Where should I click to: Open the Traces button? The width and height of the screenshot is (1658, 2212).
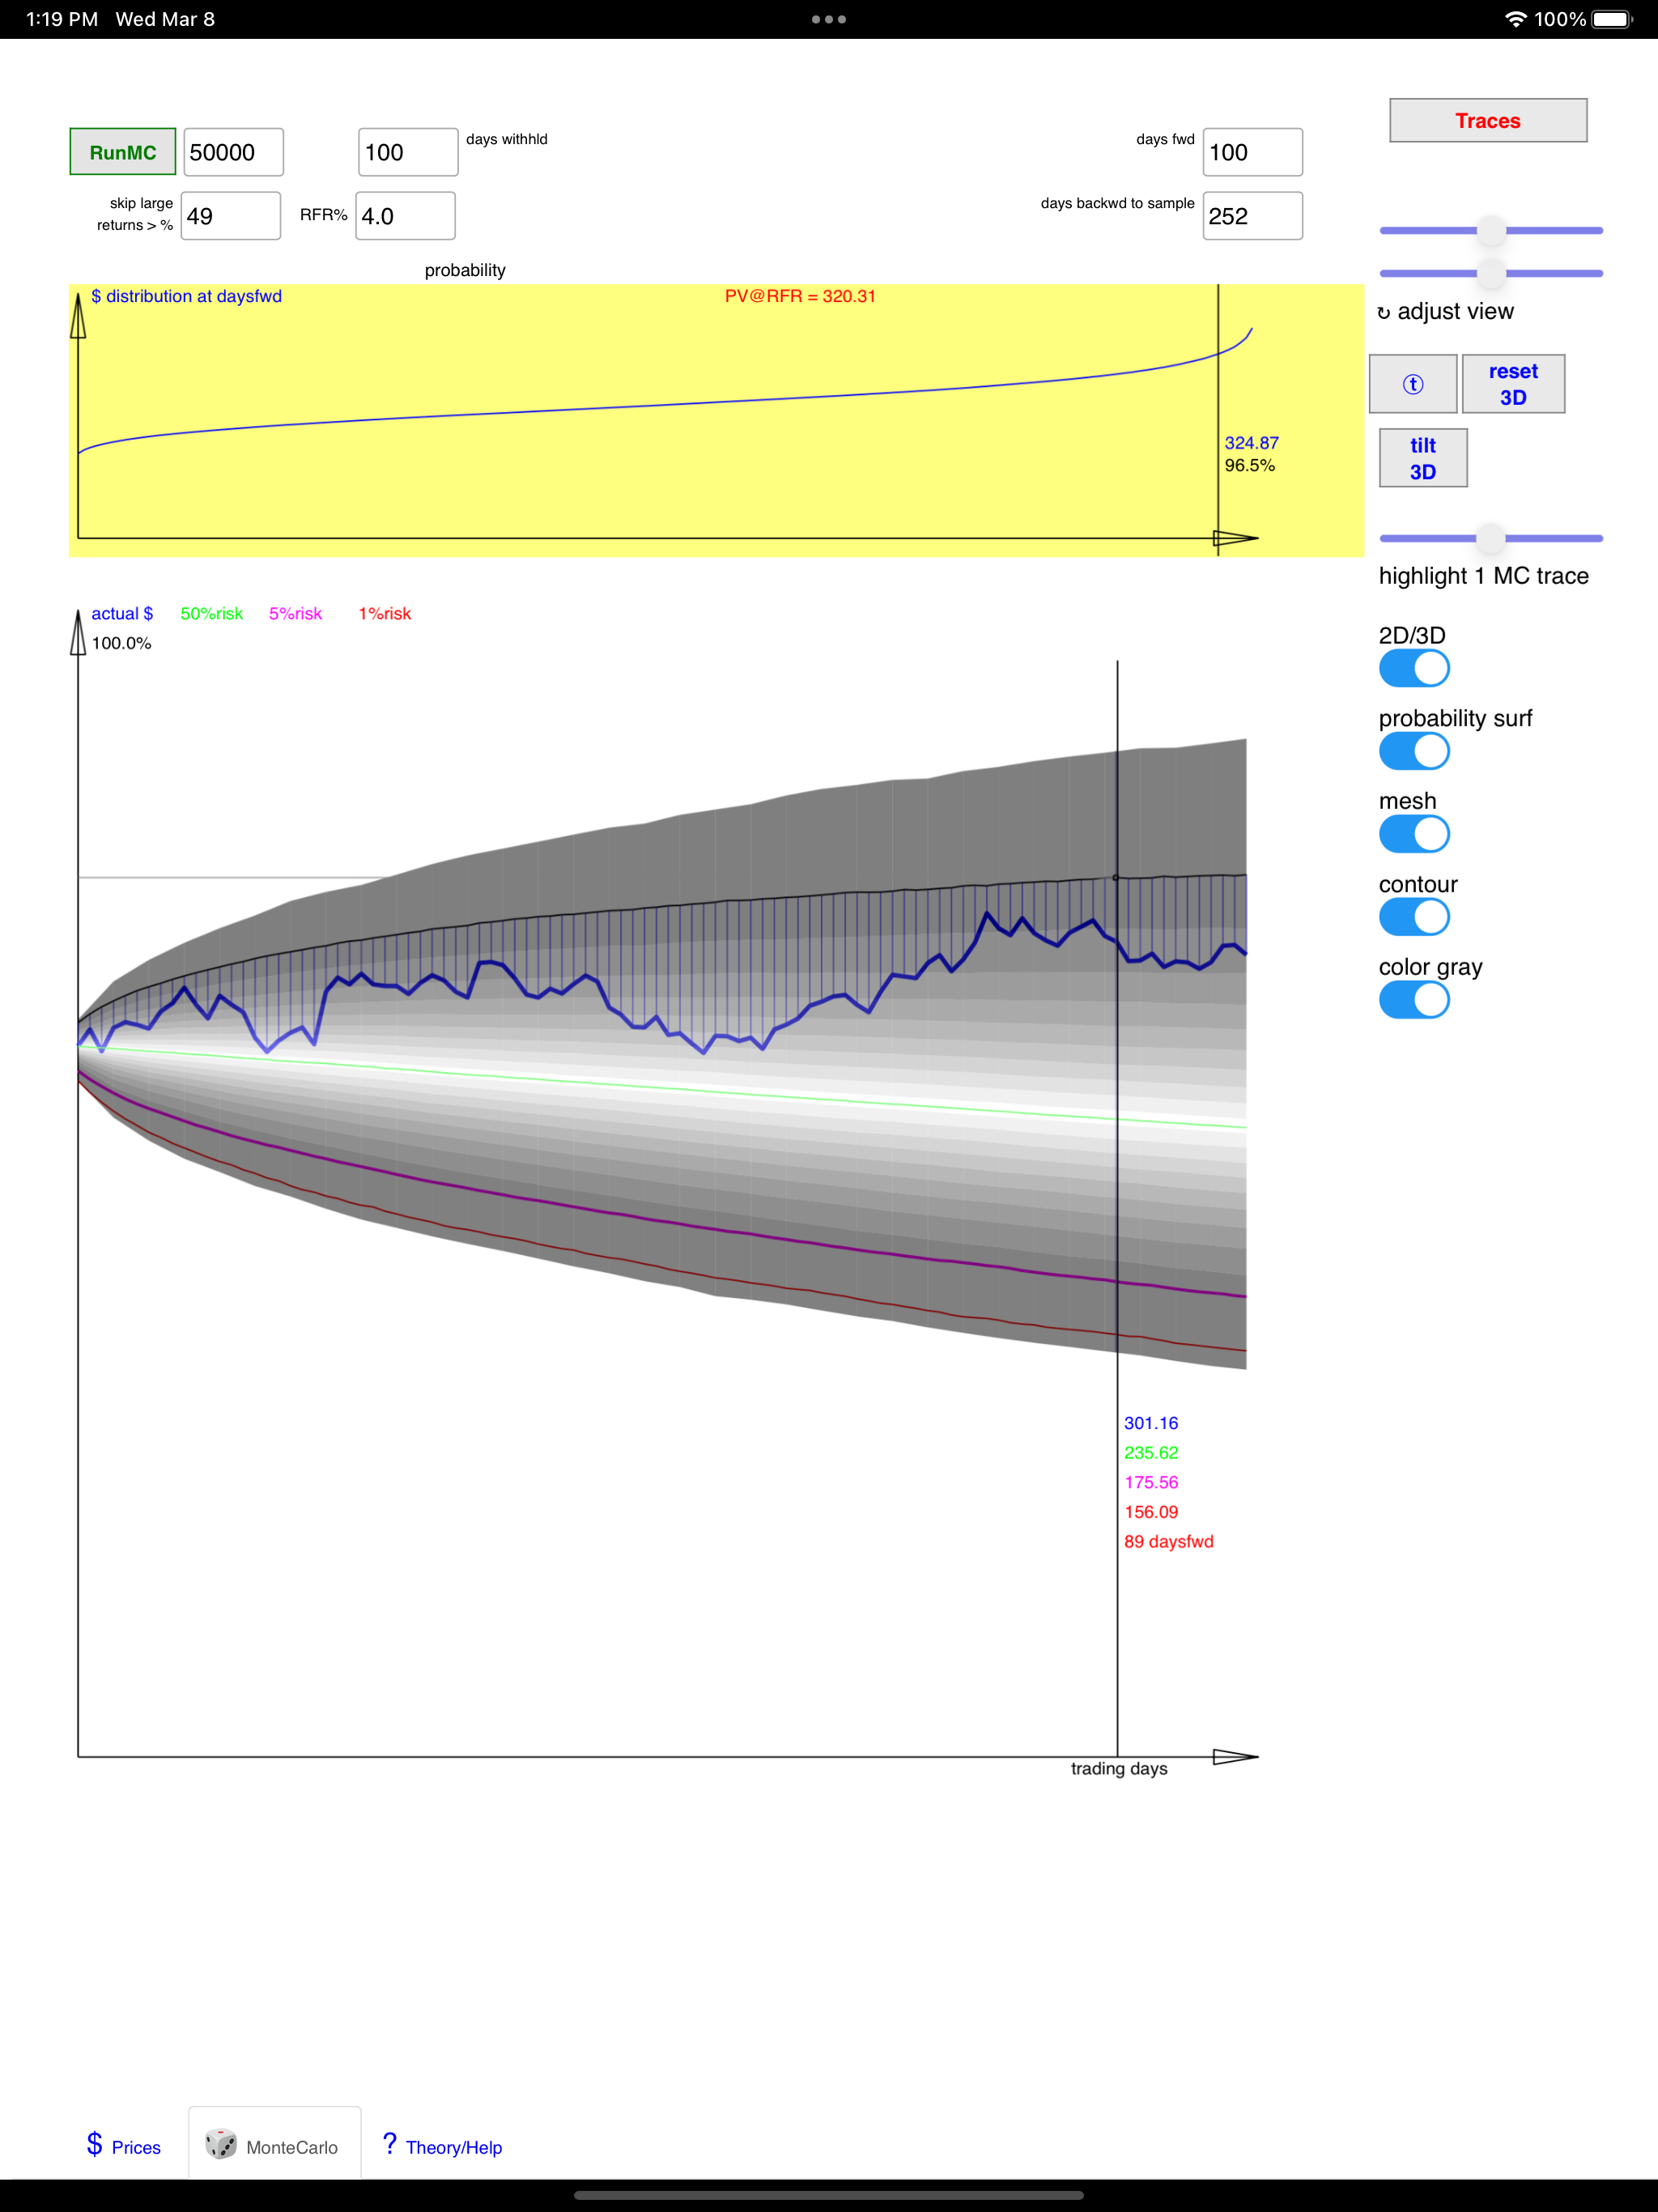point(1488,121)
